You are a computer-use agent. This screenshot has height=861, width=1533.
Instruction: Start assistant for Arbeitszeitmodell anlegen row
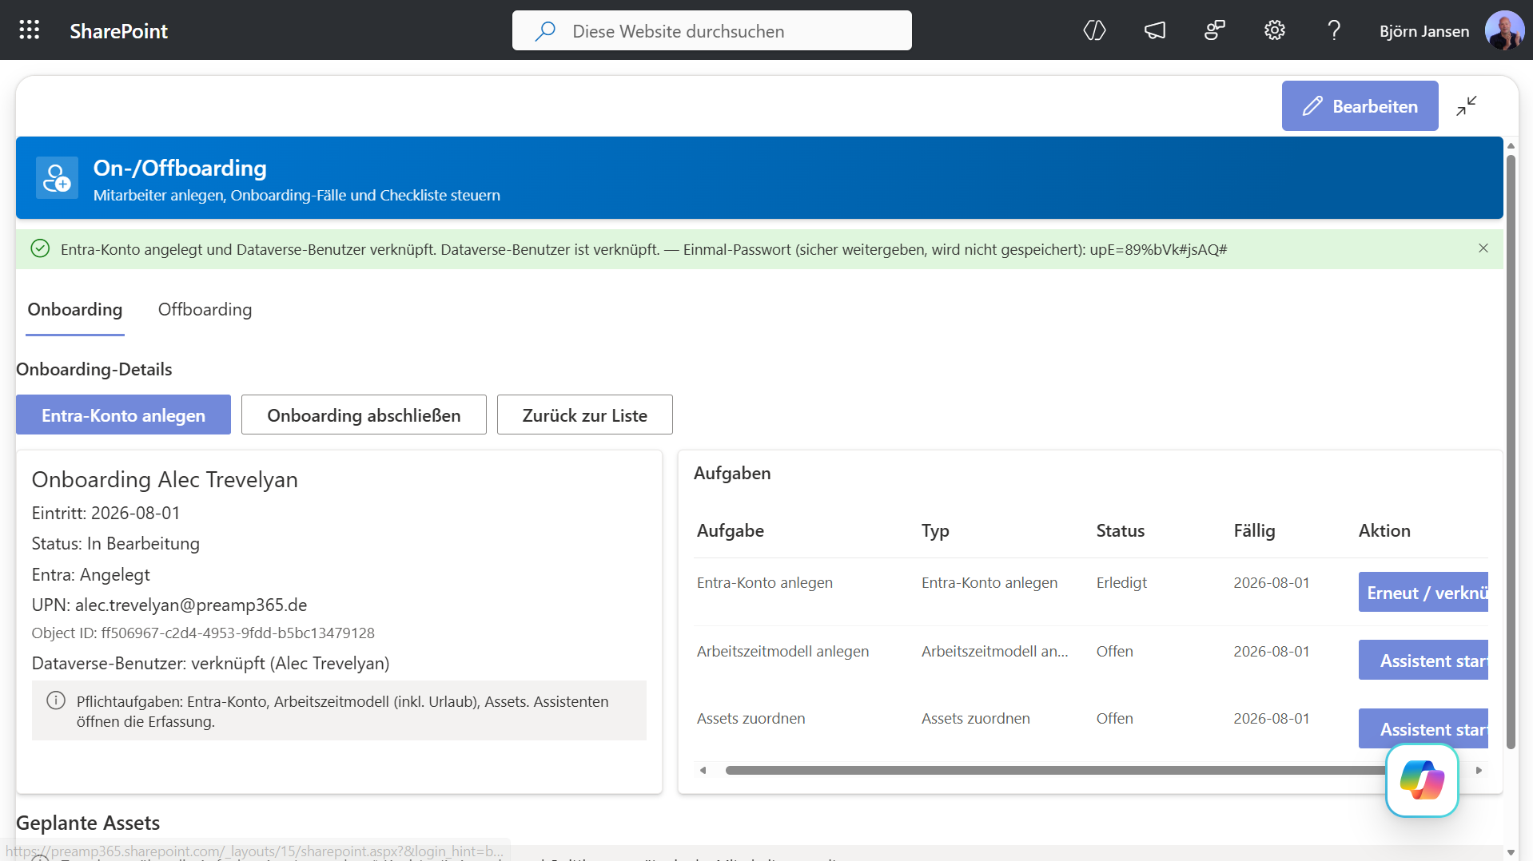point(1423,661)
